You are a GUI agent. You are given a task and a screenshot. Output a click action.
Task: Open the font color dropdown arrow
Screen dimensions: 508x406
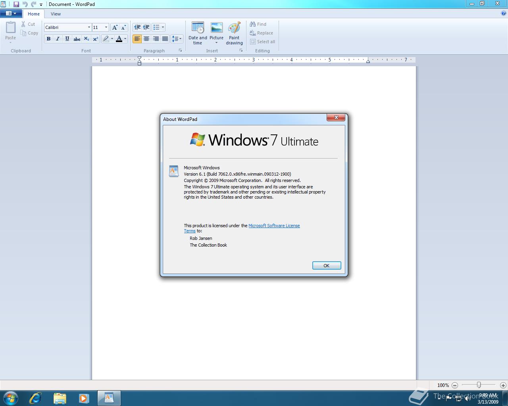(125, 39)
